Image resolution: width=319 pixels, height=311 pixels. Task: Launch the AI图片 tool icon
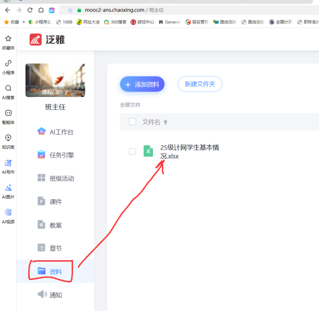(x=8, y=188)
